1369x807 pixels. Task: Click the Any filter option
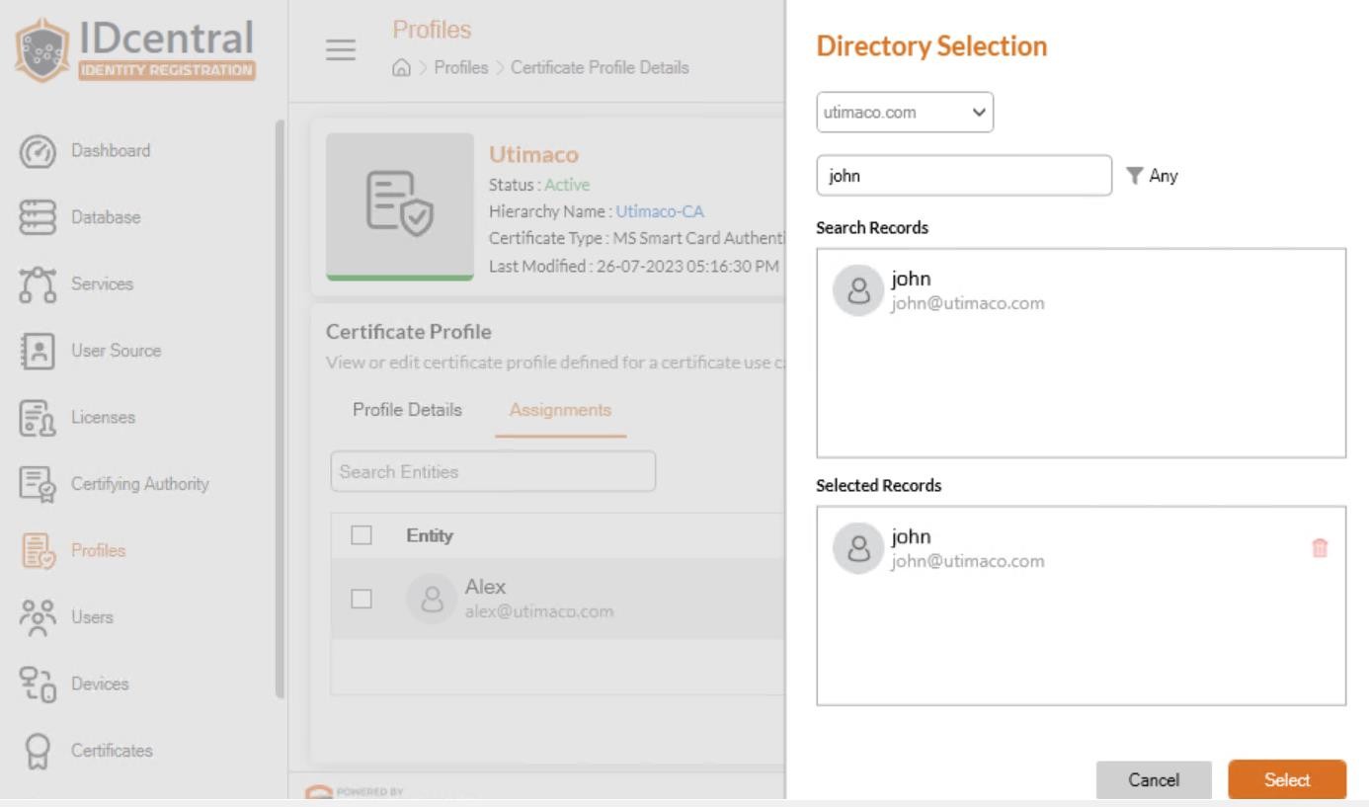pyautogui.click(x=1163, y=176)
